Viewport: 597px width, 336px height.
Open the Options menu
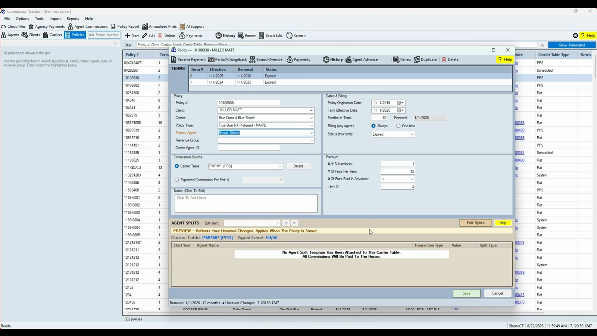click(22, 19)
